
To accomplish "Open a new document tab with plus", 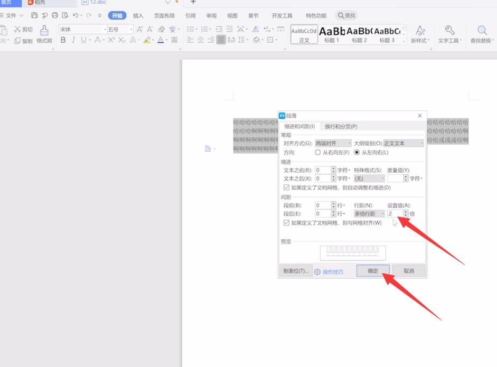I will pos(193,2).
